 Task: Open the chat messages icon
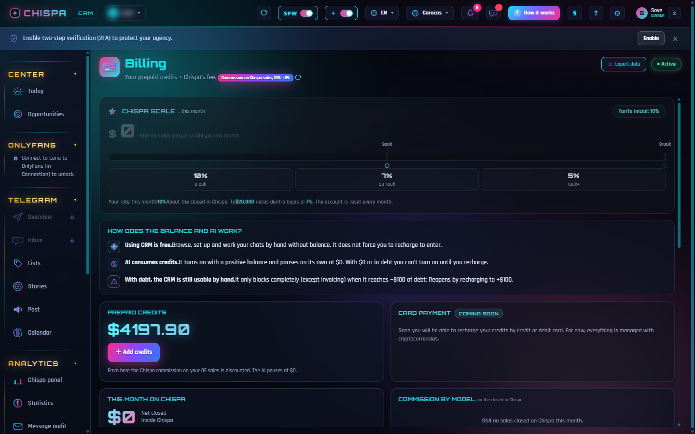493,13
